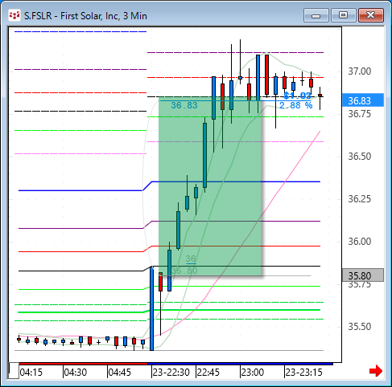
Task: Click the 36.00 price scale label
Action: [360, 242]
